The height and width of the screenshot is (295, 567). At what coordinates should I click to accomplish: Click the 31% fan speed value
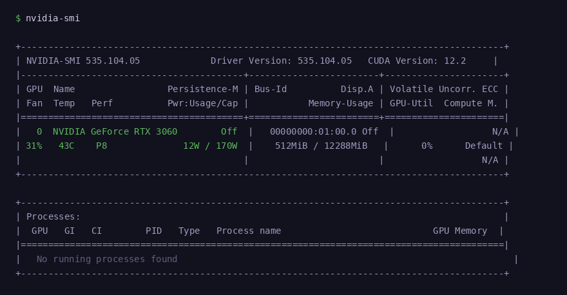pos(34,146)
